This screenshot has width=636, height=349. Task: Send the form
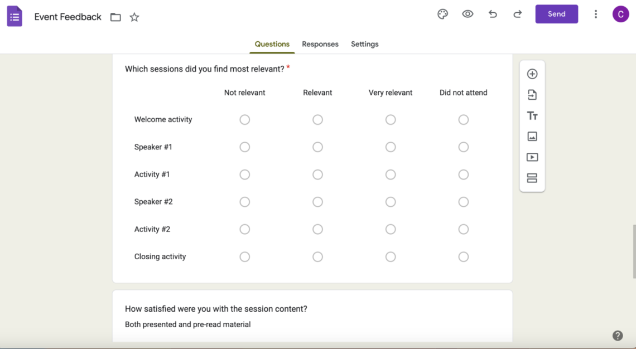click(x=556, y=14)
